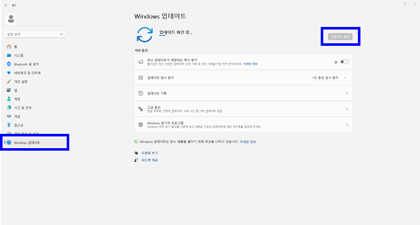
Task: Toggle receiving latest updates as available
Action: tap(344, 62)
